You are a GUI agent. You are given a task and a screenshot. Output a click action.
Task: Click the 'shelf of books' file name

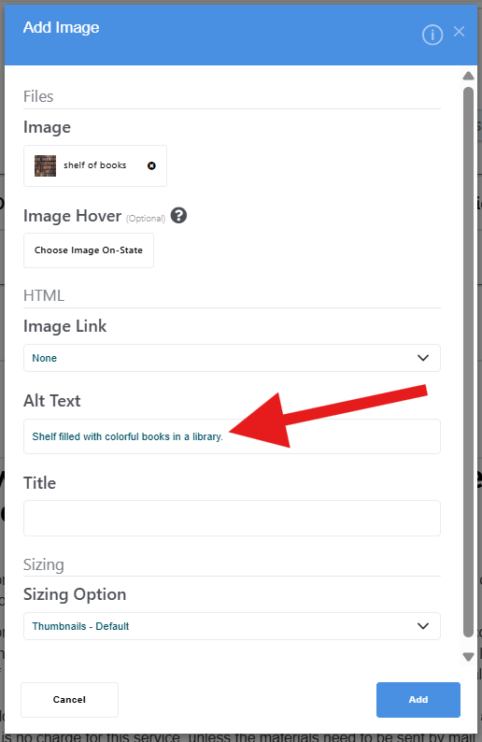point(95,165)
